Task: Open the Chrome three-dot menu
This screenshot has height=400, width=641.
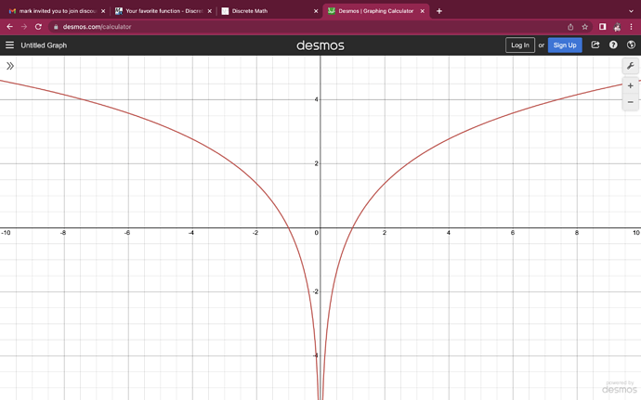Action: point(632,27)
